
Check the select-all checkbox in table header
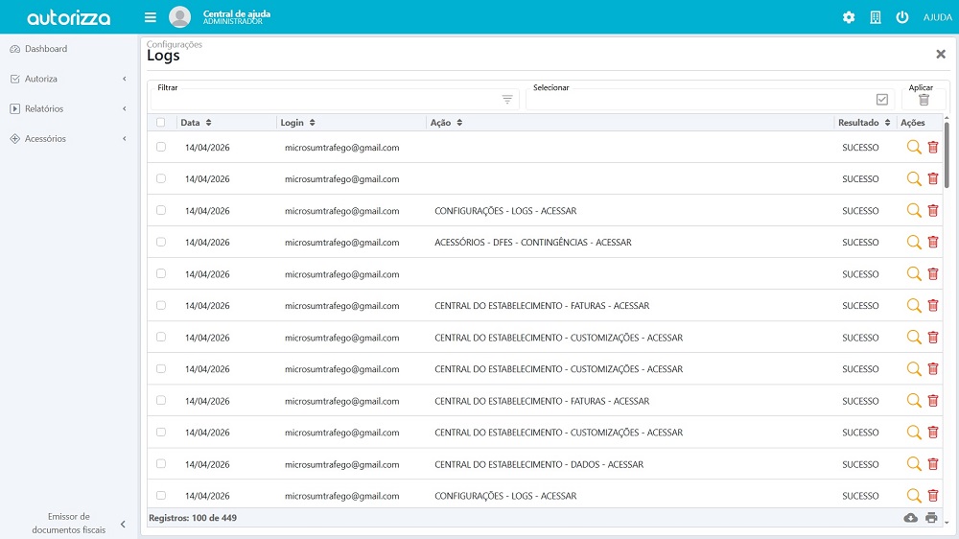click(x=161, y=123)
